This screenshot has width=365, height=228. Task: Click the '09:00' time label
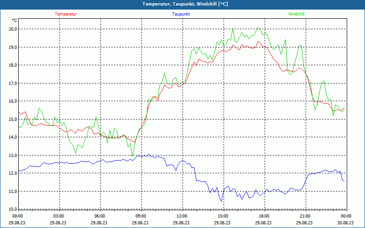(141, 216)
